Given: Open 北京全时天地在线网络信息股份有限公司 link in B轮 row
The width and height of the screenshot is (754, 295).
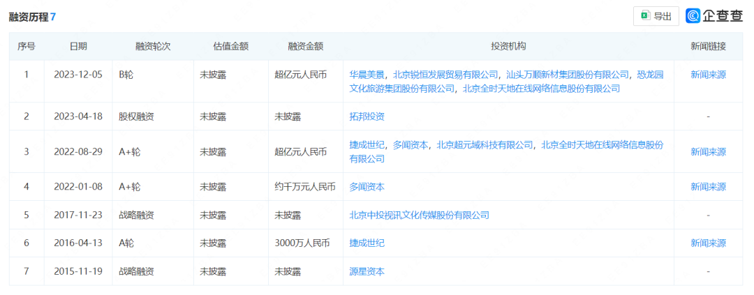Looking at the screenshot, I should point(542,89).
